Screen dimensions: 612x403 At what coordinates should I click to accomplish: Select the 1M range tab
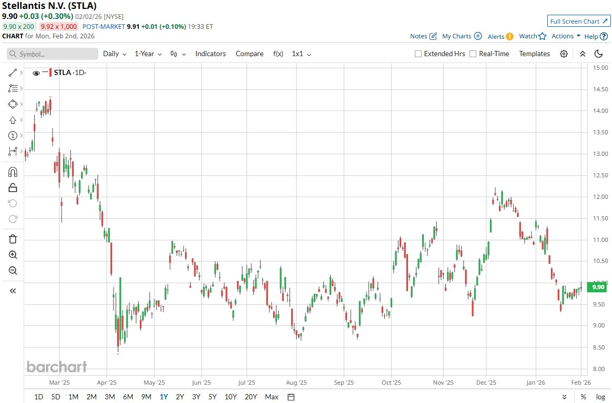(x=74, y=396)
